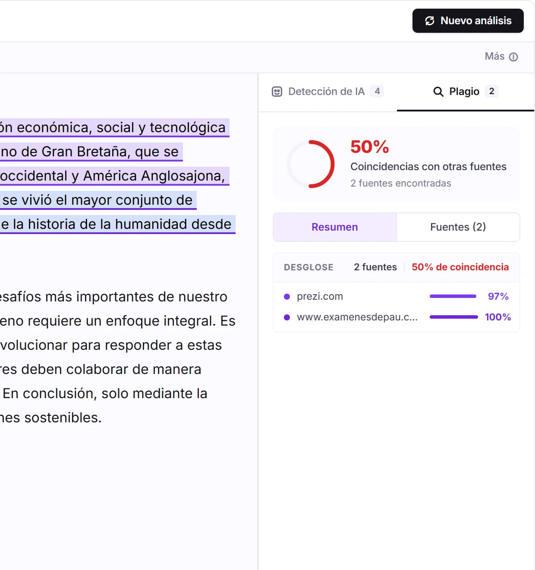Select the Plagio tab
This screenshot has height=570, width=535.
click(466, 92)
